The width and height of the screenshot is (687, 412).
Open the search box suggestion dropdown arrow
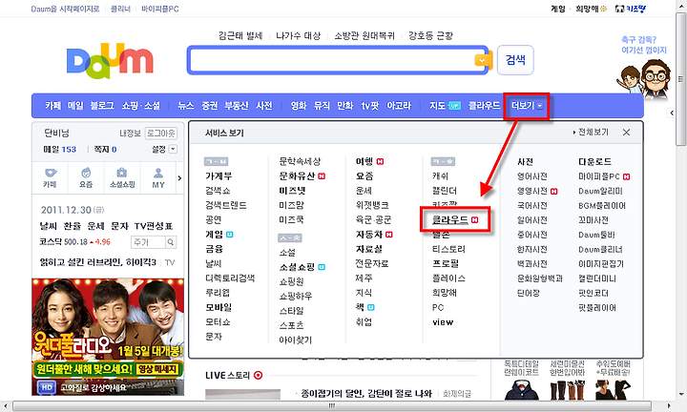coord(483,60)
